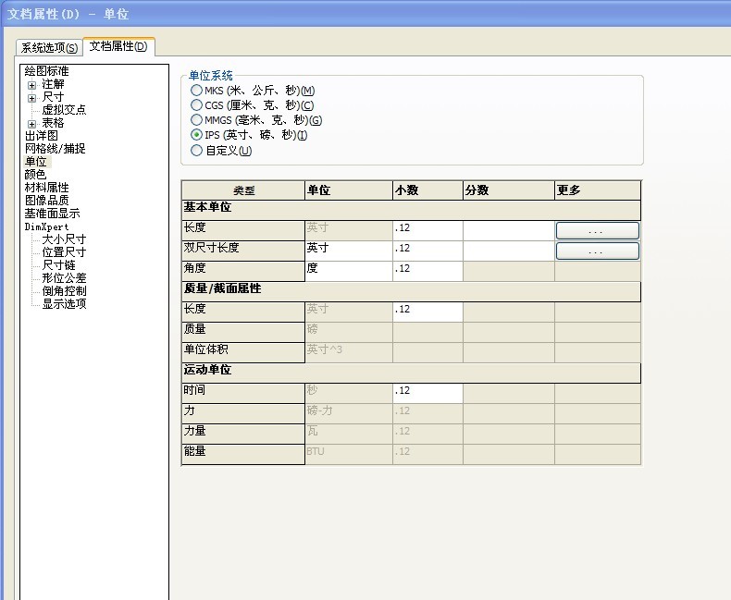
Task: Expand the 表格 tree node
Action: (x=31, y=124)
